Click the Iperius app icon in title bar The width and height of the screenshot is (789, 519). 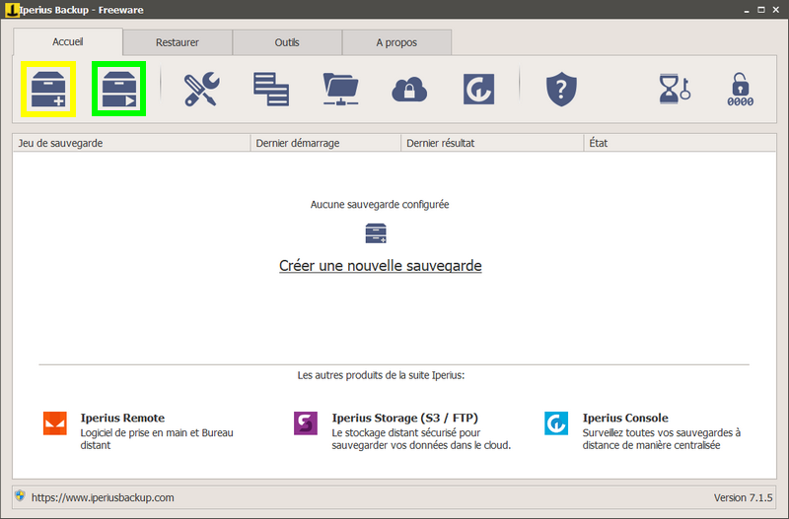point(11,10)
